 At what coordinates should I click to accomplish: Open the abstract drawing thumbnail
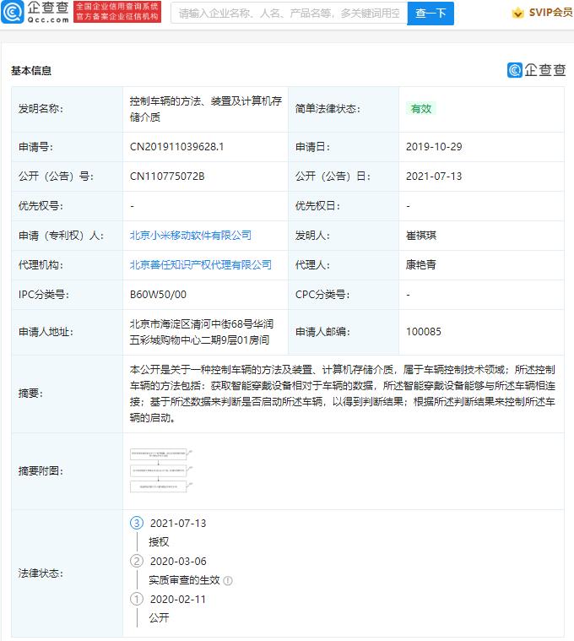pyautogui.click(x=161, y=470)
